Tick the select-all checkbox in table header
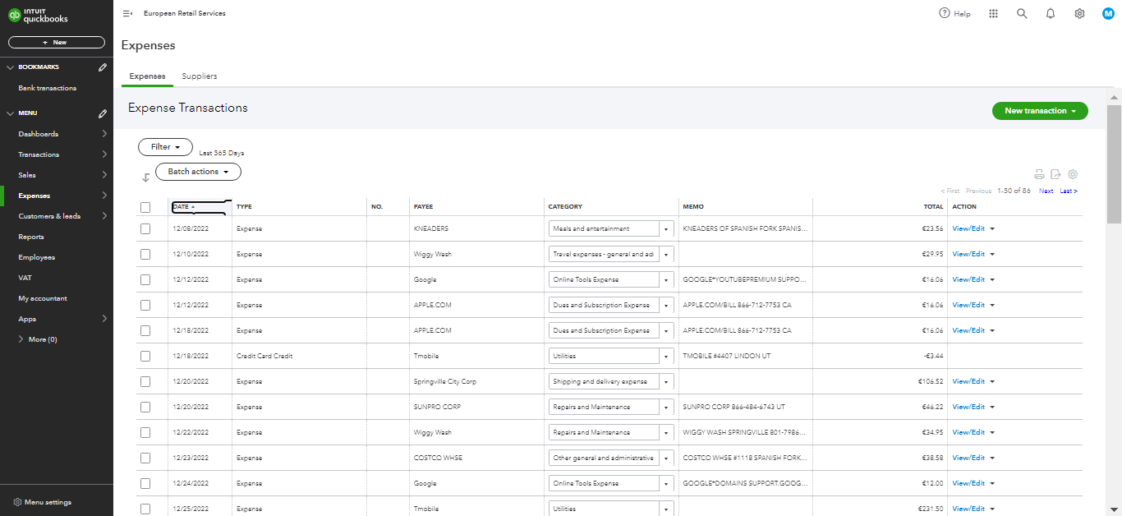The height and width of the screenshot is (516, 1122). [x=145, y=207]
